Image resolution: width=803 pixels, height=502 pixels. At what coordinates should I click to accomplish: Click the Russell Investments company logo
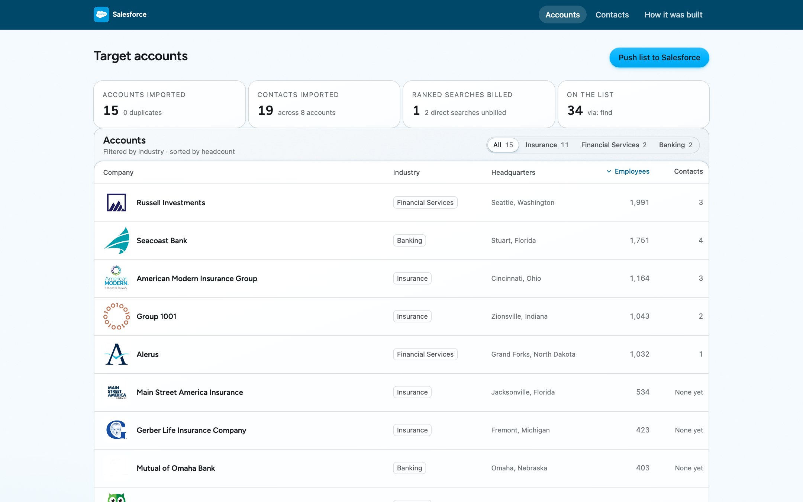tap(116, 203)
